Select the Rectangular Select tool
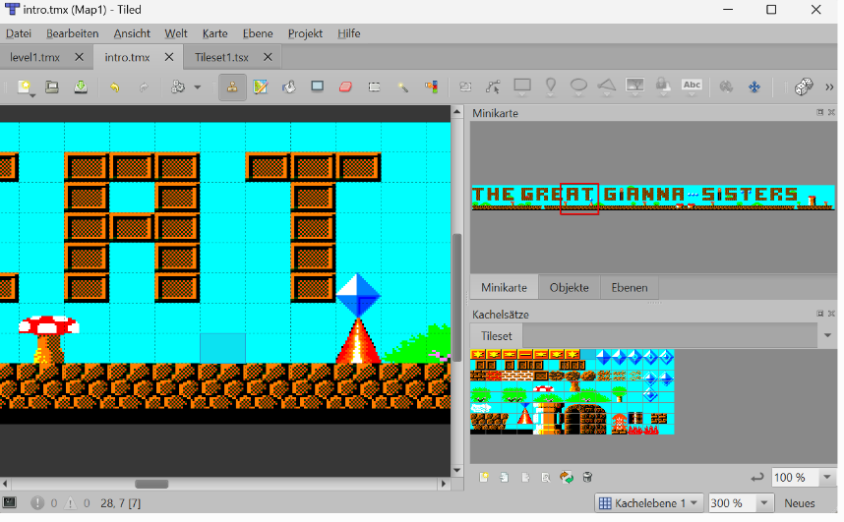The width and height of the screenshot is (844, 522). pyautogui.click(x=374, y=87)
